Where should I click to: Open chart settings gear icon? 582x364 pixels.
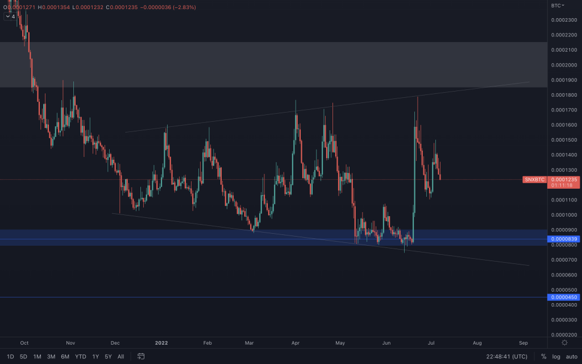point(564,342)
